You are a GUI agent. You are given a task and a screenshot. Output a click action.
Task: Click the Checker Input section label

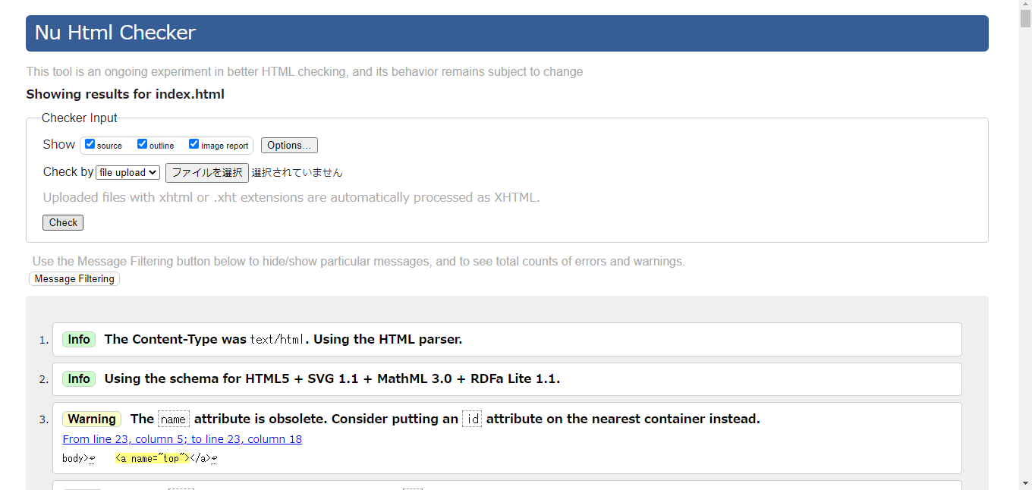[x=79, y=118]
